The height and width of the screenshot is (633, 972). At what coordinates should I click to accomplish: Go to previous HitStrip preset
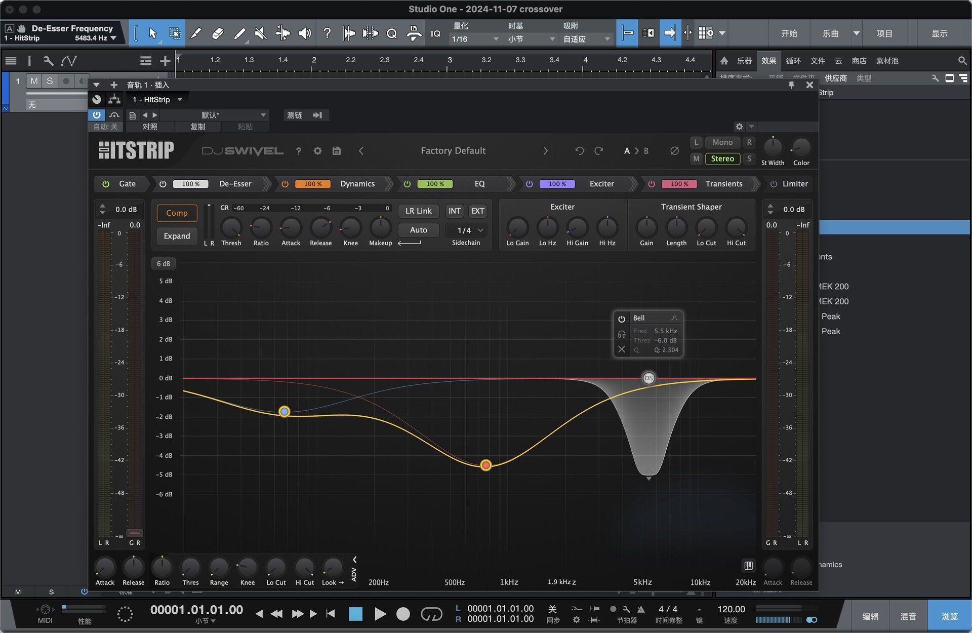(361, 151)
